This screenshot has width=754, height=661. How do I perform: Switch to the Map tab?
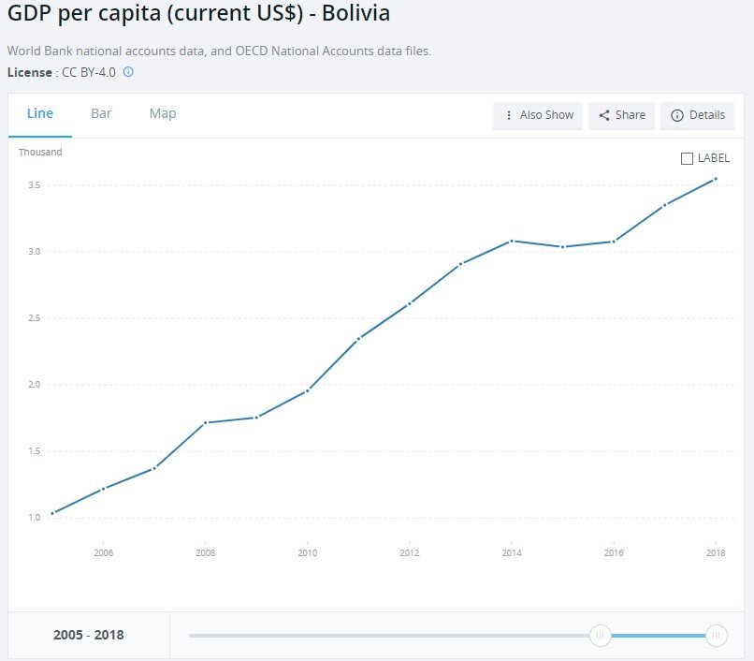(163, 113)
